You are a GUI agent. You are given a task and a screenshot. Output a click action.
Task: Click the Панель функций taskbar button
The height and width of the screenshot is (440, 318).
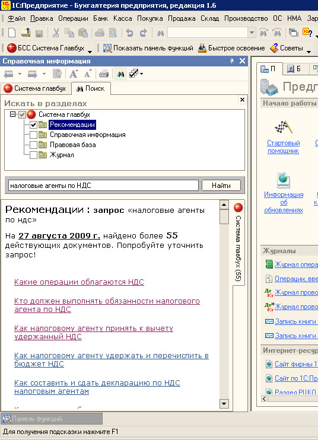pos(52,419)
